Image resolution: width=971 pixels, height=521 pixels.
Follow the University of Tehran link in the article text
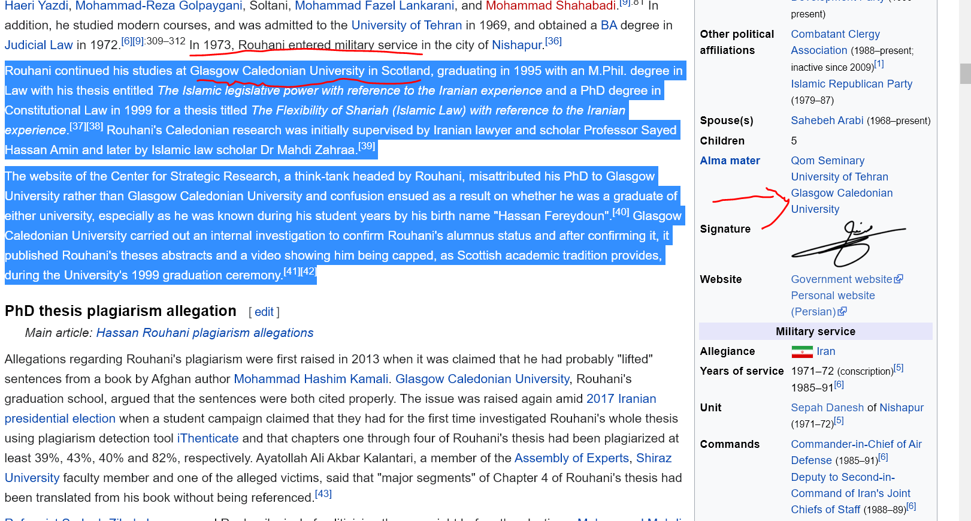pyautogui.click(x=407, y=26)
